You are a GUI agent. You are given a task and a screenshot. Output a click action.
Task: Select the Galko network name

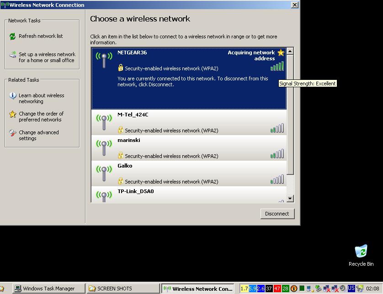(125, 166)
